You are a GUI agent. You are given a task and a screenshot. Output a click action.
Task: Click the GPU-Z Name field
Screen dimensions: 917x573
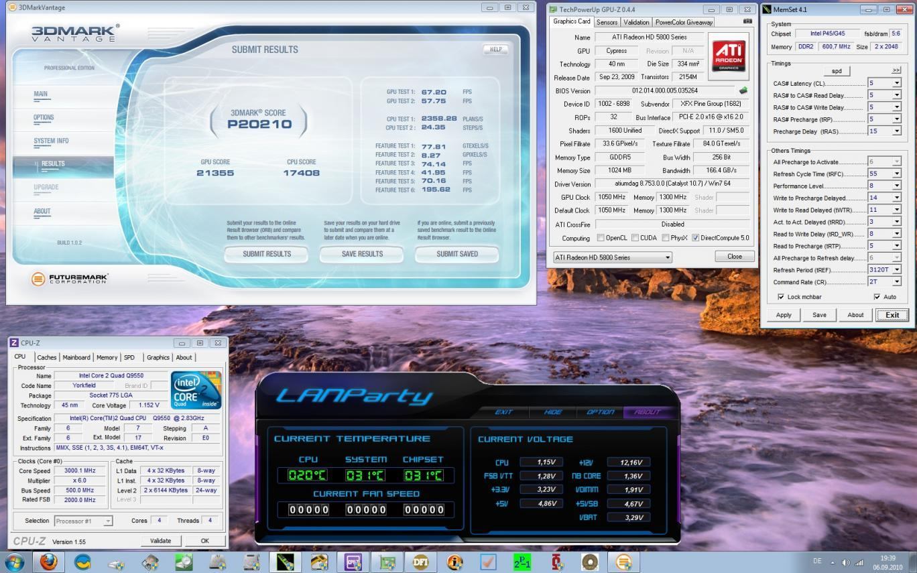click(x=650, y=37)
